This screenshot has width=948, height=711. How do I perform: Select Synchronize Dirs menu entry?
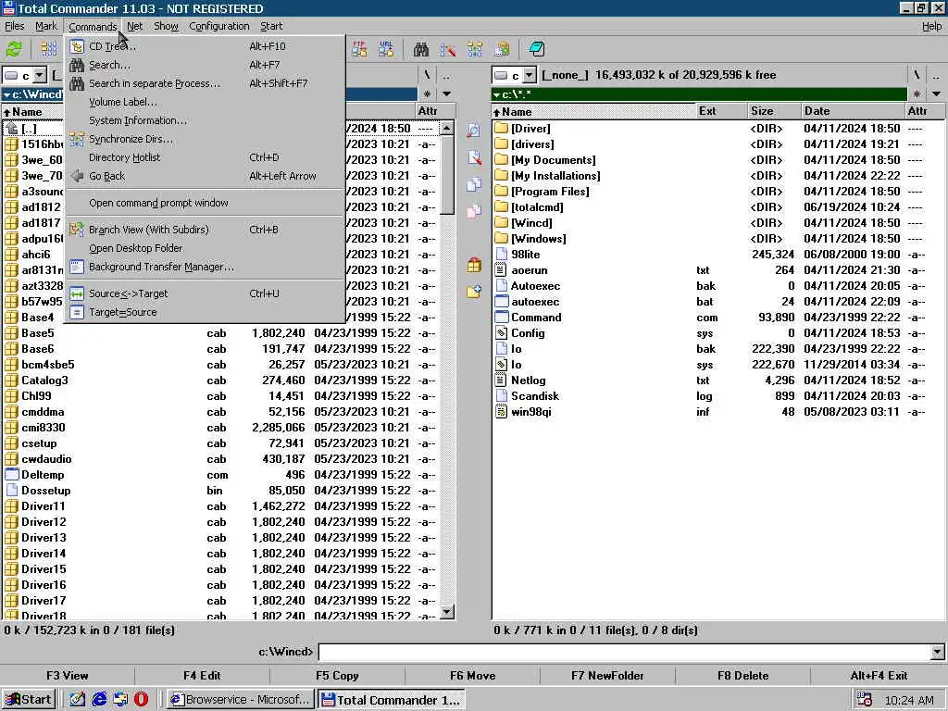pyautogui.click(x=205, y=139)
